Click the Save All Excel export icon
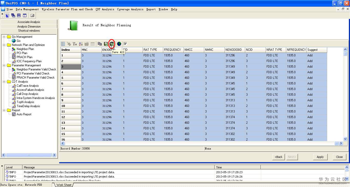The width and height of the screenshot is (350, 187). tap(112, 44)
